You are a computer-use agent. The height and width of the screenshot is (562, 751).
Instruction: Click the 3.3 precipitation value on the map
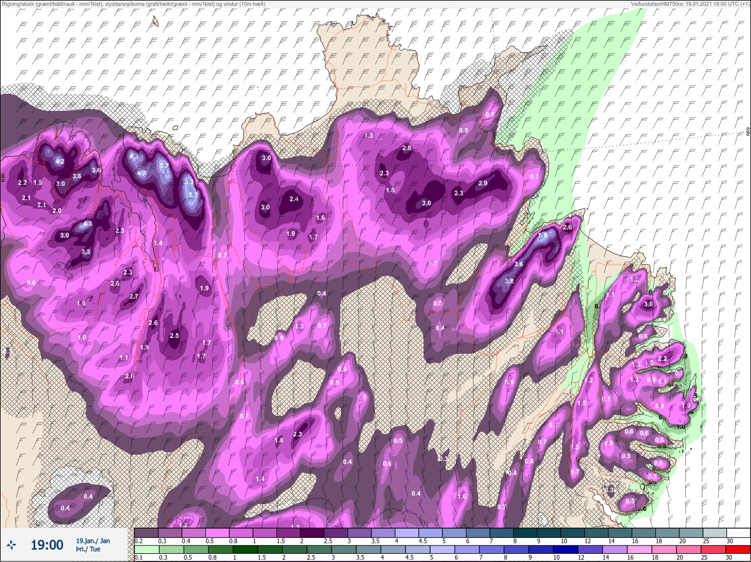click(86, 252)
